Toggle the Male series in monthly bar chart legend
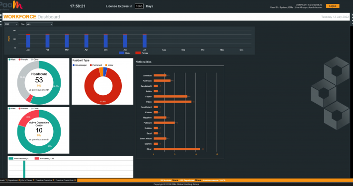Screen dimensions: 353x186 point(122,53)
